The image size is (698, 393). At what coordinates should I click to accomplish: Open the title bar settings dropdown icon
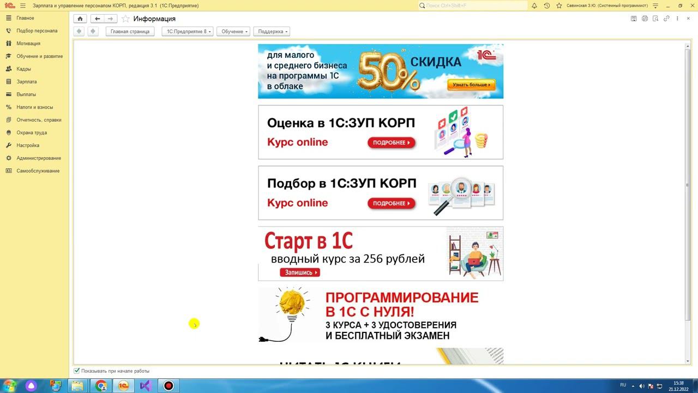click(656, 5)
